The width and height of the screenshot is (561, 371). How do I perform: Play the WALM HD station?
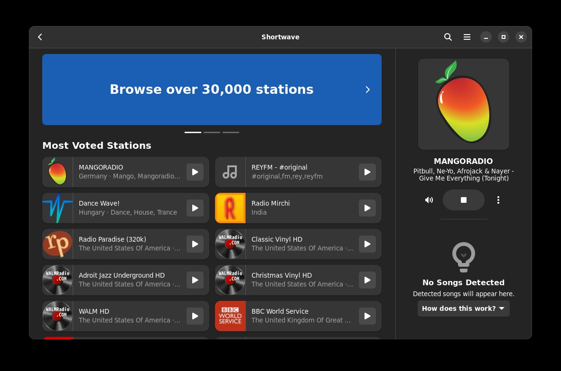195,317
